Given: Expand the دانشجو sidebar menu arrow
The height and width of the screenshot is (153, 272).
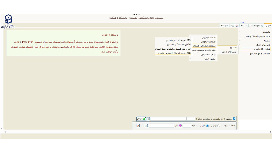Looking at the screenshot, I should click(240, 32).
